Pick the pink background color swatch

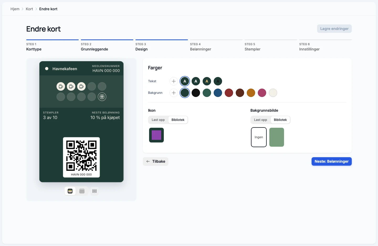click(262, 93)
